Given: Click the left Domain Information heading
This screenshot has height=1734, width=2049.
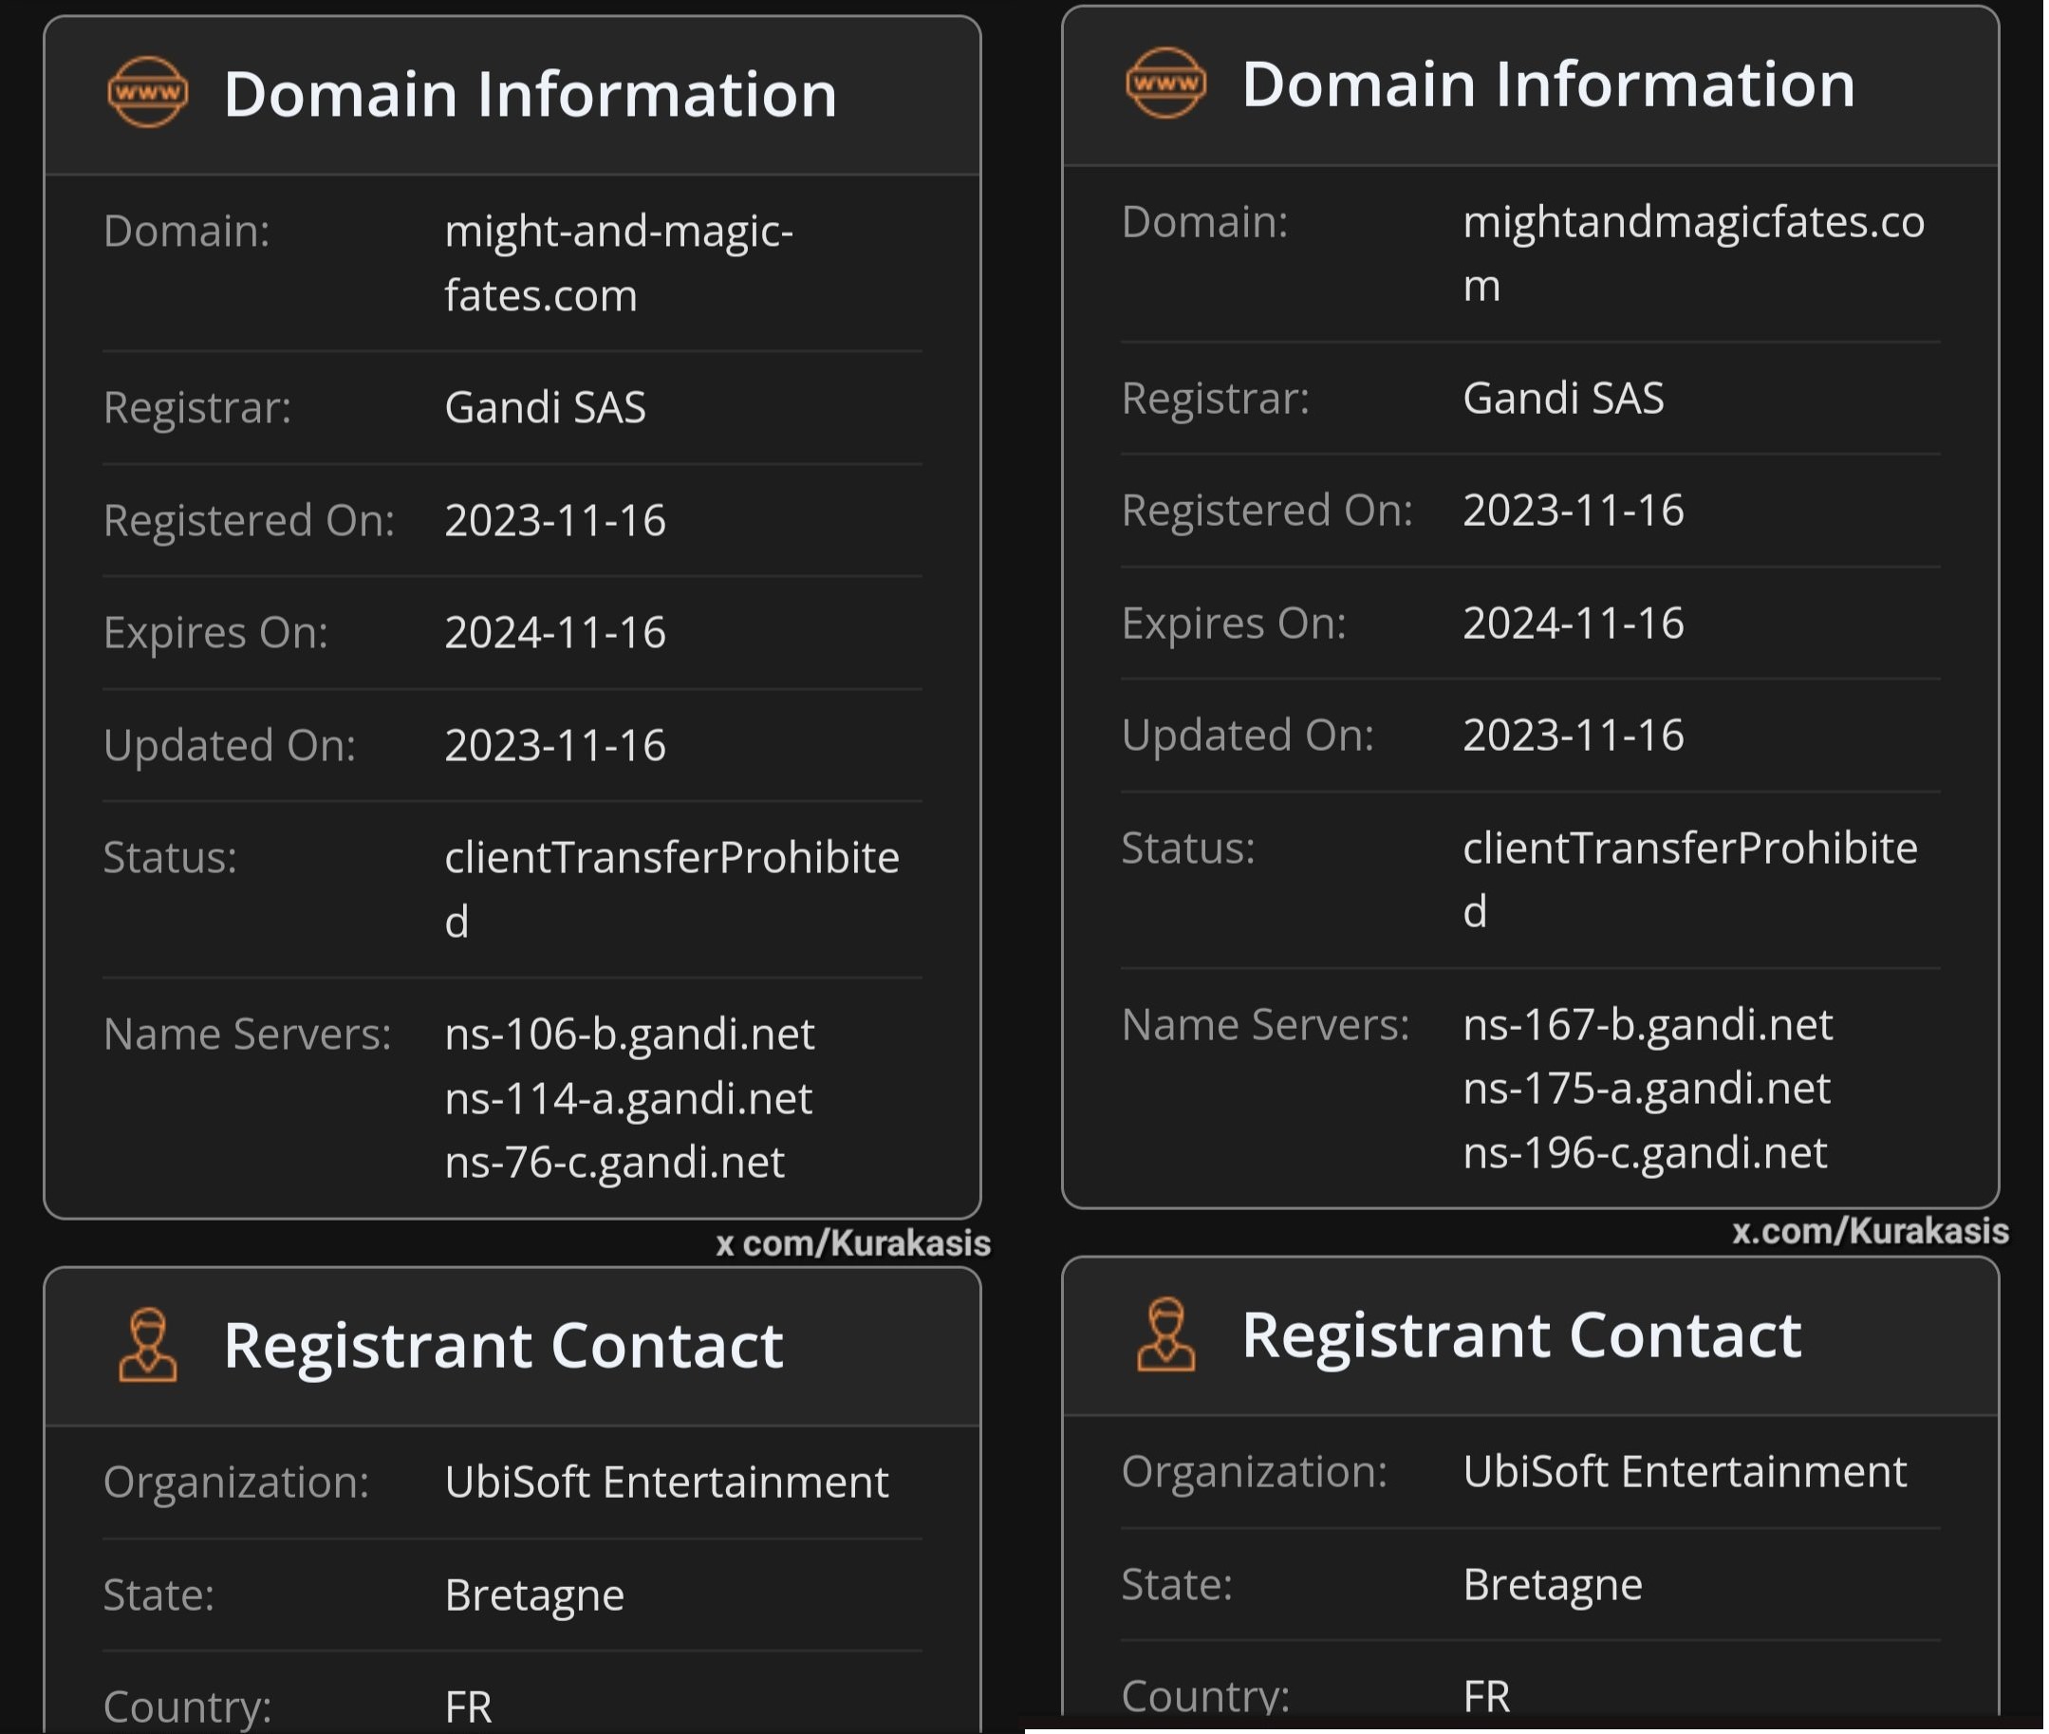Looking at the screenshot, I should pos(530,94).
